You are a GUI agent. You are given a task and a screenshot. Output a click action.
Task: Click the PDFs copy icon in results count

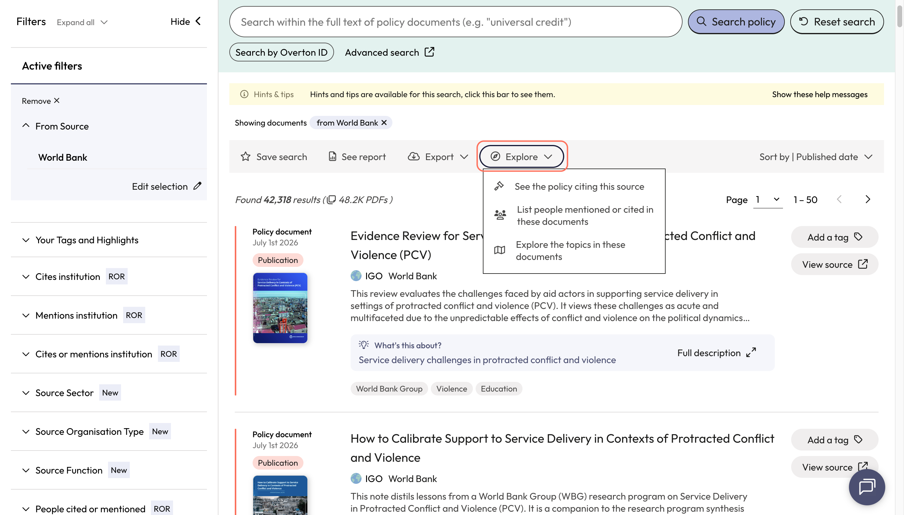pos(331,199)
